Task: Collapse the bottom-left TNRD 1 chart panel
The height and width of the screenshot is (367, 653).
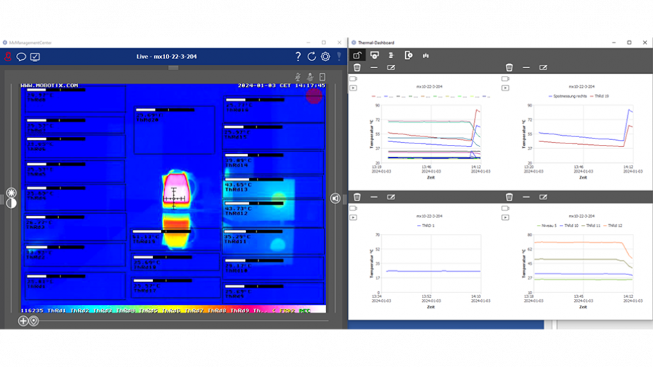Action: click(374, 197)
